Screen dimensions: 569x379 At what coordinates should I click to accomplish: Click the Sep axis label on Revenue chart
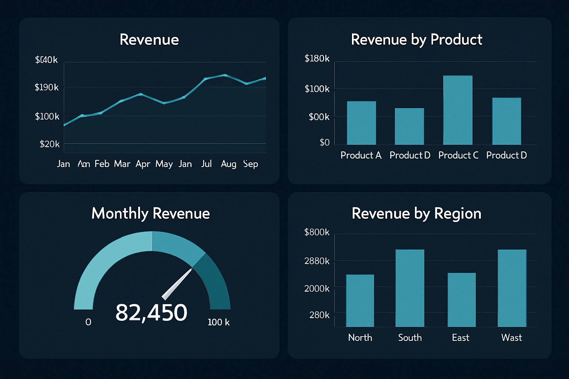[x=250, y=164]
